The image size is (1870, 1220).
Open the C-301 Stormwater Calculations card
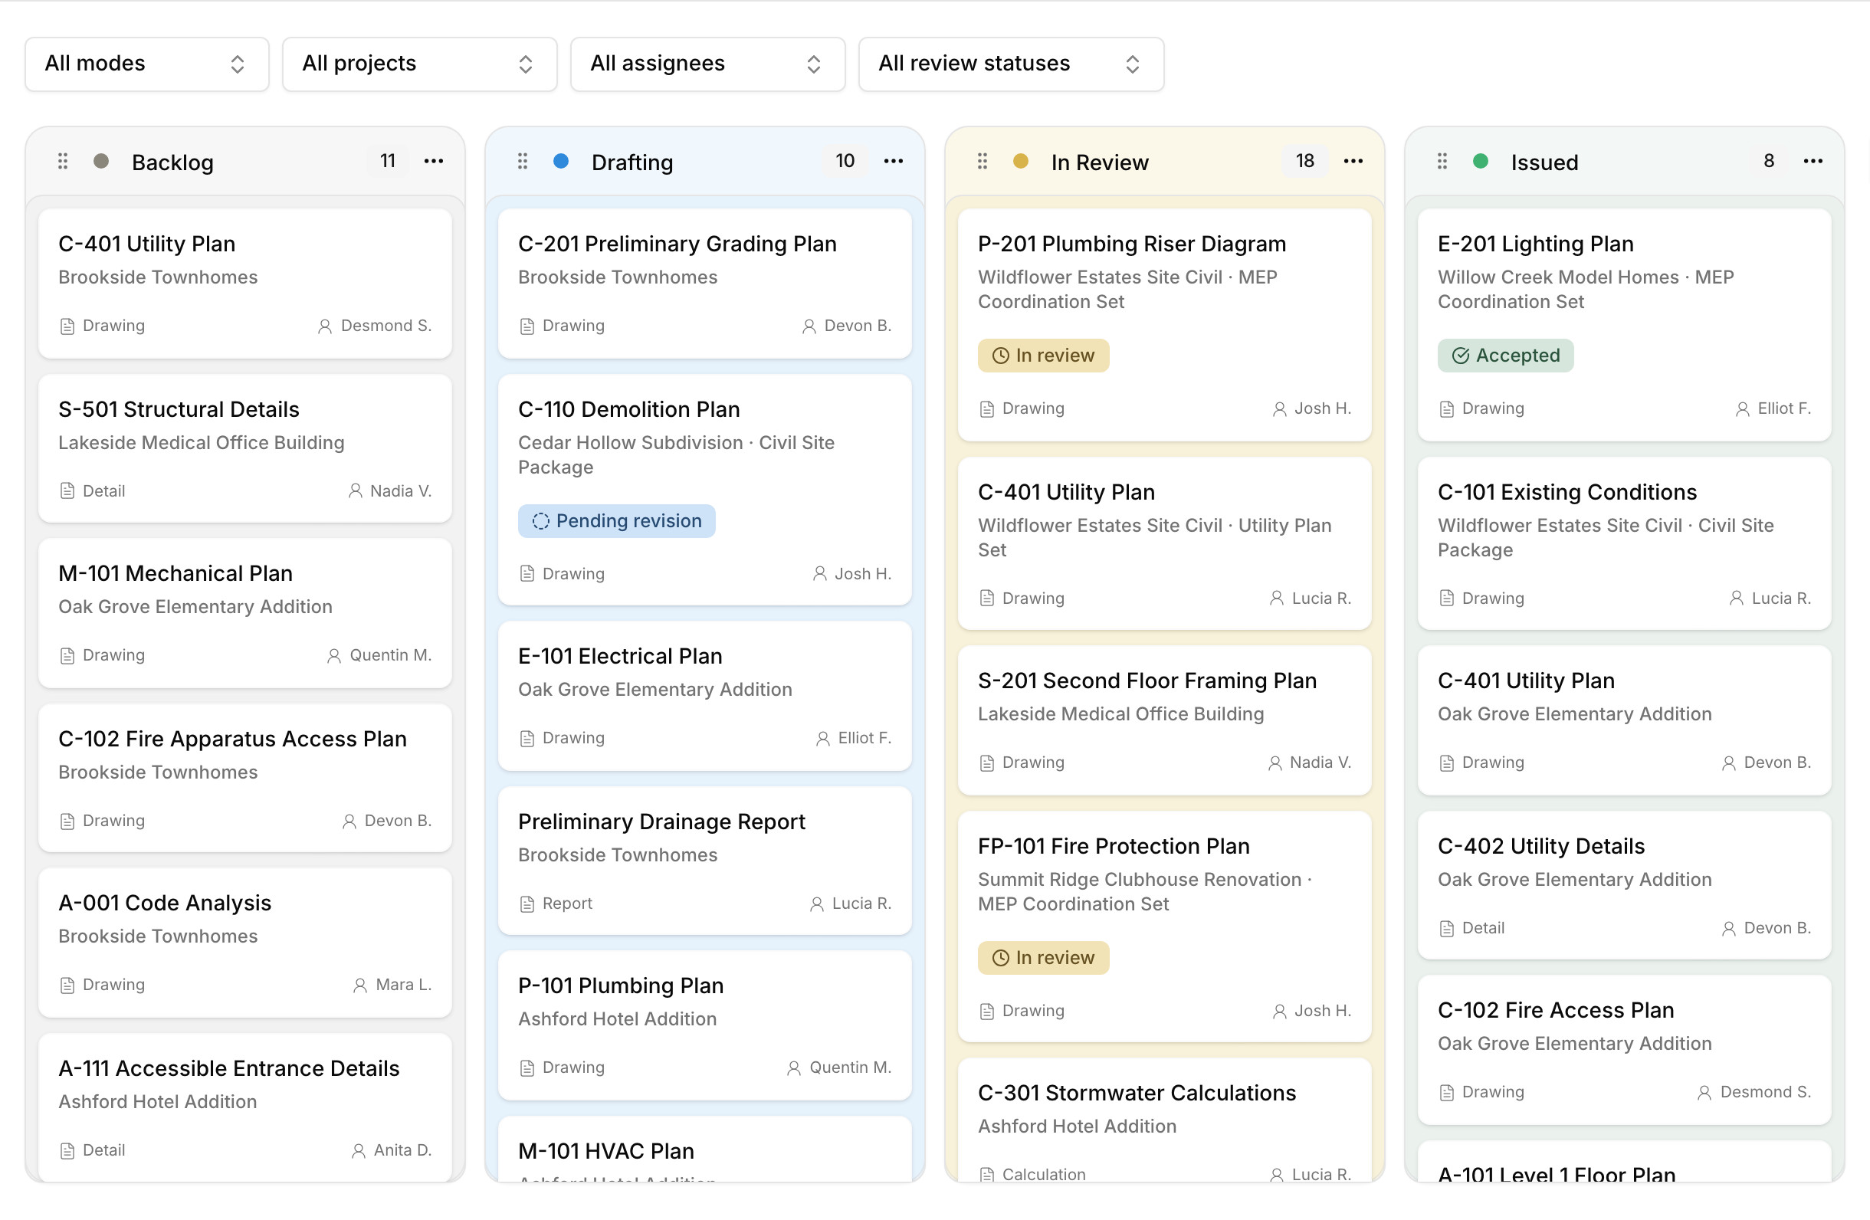[x=1164, y=1120]
